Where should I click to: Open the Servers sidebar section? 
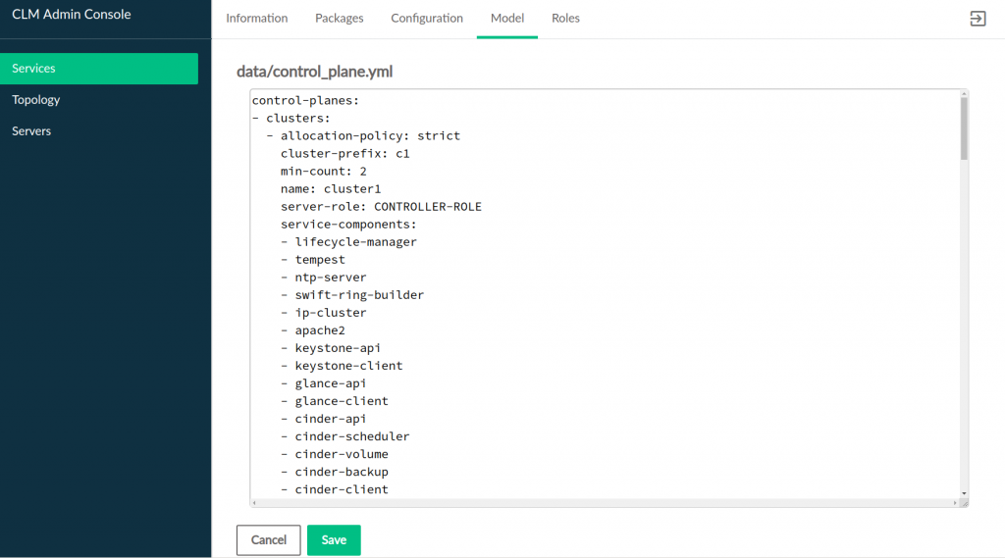point(31,131)
